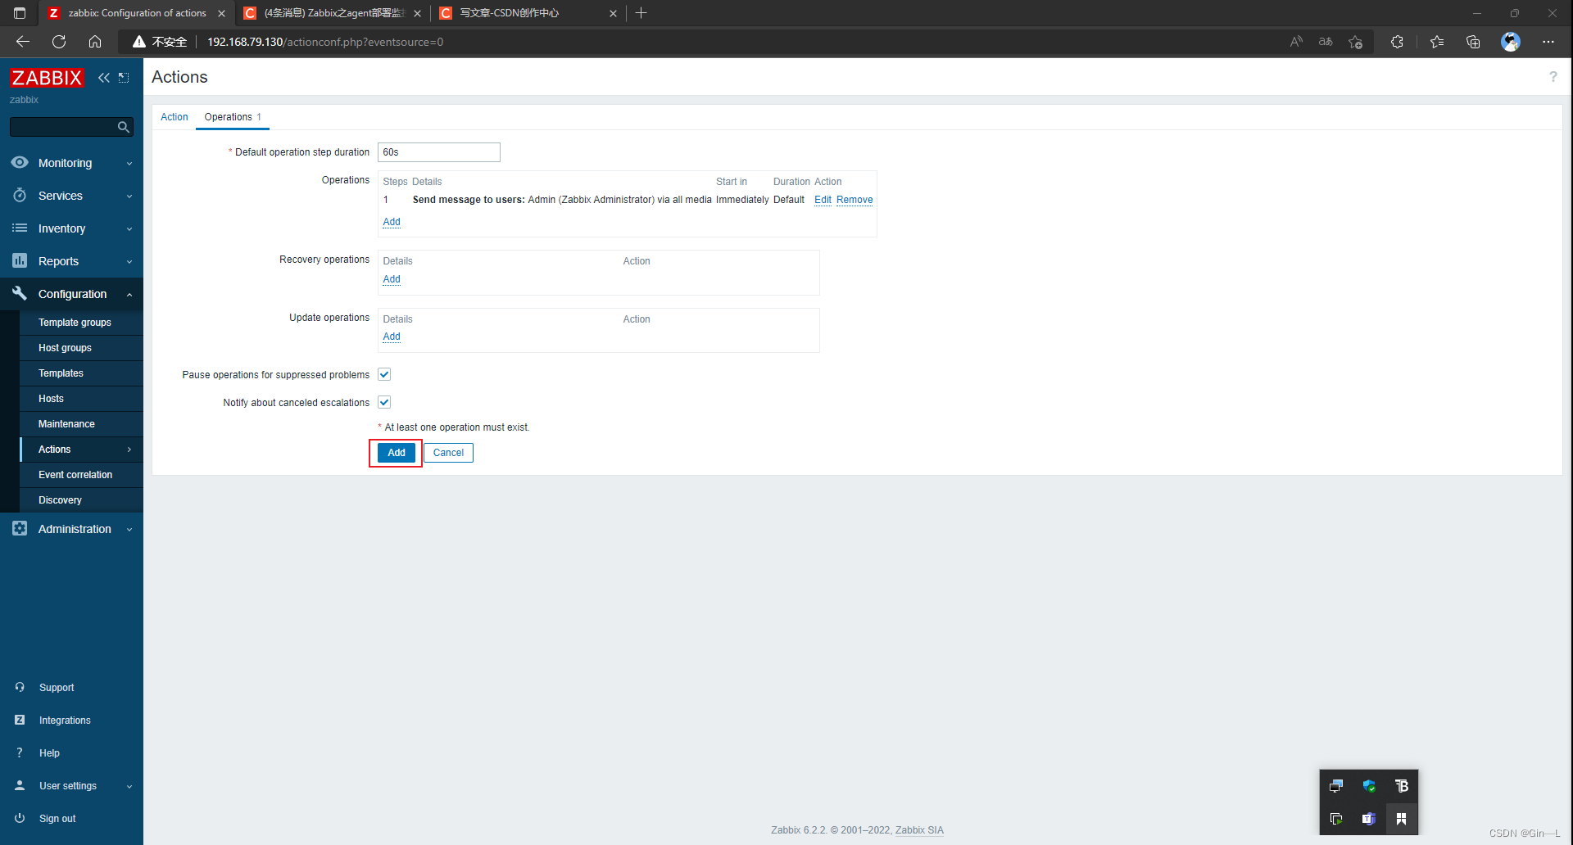
Task: Expand the Services menu
Action: tap(129, 197)
